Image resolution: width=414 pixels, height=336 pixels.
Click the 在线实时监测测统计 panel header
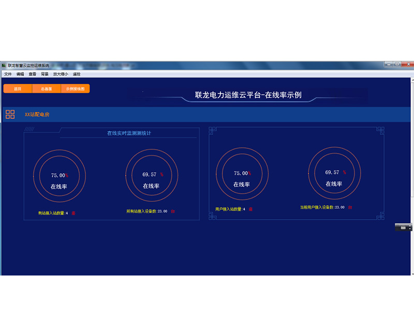click(x=129, y=133)
